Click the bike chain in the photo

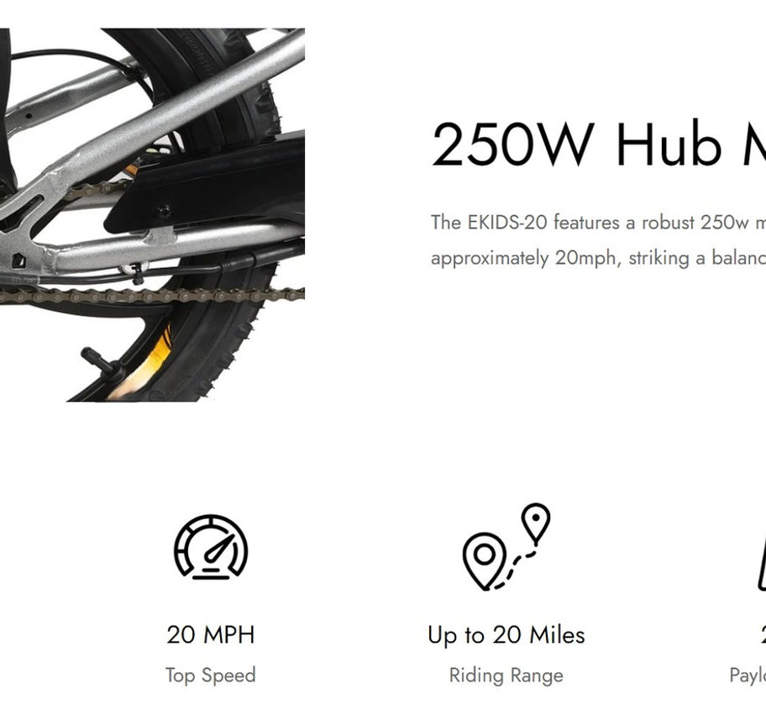[x=151, y=296]
